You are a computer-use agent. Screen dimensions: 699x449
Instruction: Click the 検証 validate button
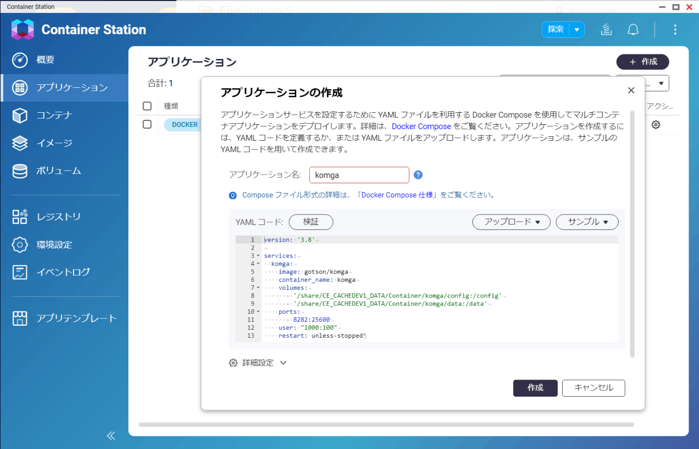311,222
